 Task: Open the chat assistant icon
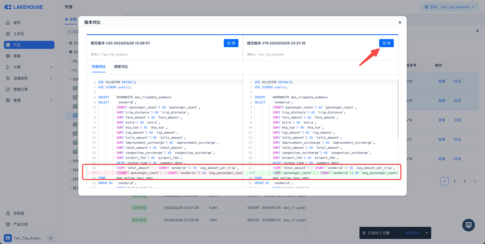tap(468, 225)
